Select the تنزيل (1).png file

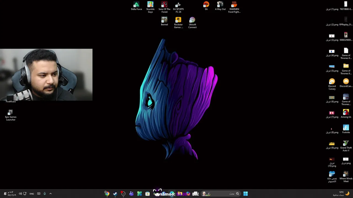click(332, 9)
